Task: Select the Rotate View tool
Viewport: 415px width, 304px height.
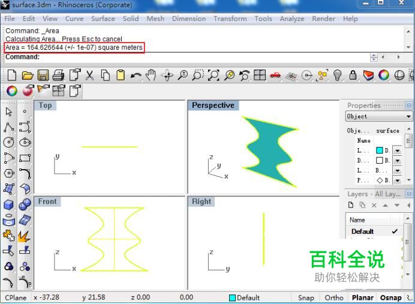Action: 167,76
